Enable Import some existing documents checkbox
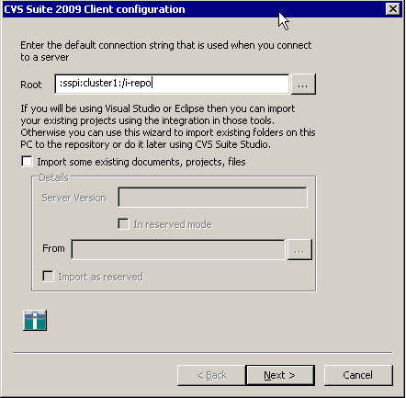This screenshot has height=398, width=406. pos(27,162)
